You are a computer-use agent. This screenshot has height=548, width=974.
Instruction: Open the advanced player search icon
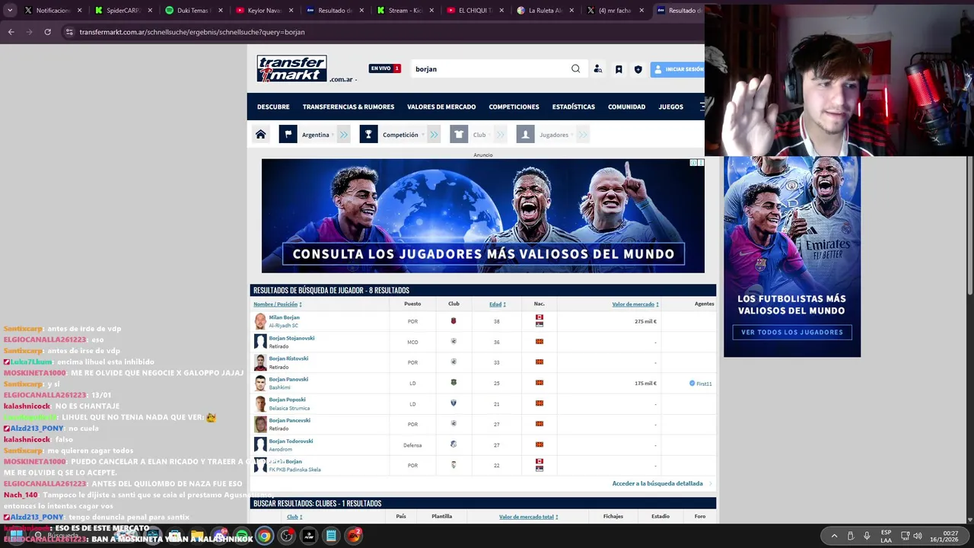click(x=598, y=69)
